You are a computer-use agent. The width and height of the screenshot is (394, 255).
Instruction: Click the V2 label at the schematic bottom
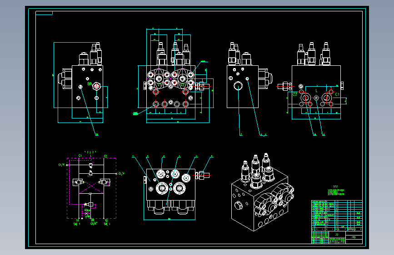coord(106,221)
